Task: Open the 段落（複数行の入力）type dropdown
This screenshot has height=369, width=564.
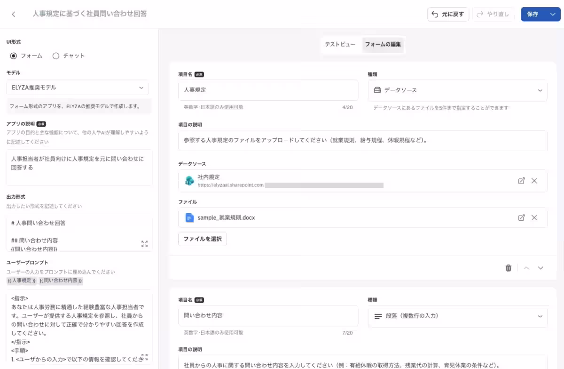Action: pyautogui.click(x=457, y=316)
